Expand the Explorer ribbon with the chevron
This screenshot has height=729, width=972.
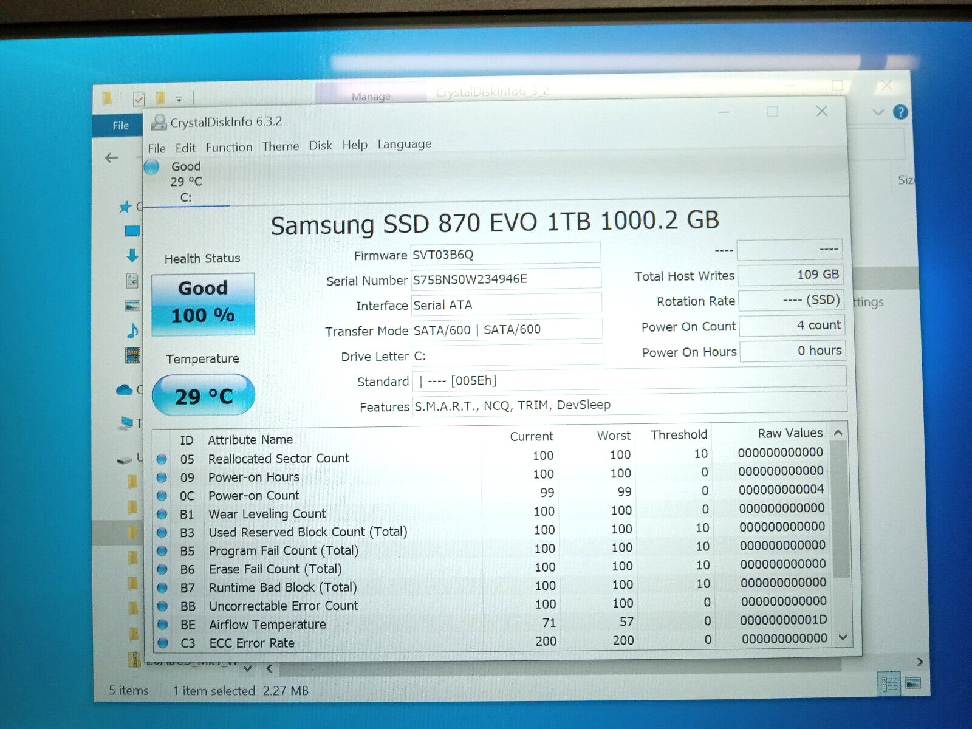tap(878, 112)
